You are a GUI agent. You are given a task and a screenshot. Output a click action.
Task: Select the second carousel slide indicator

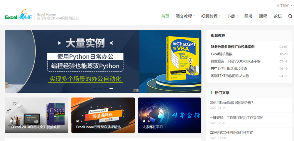(x=100, y=89)
